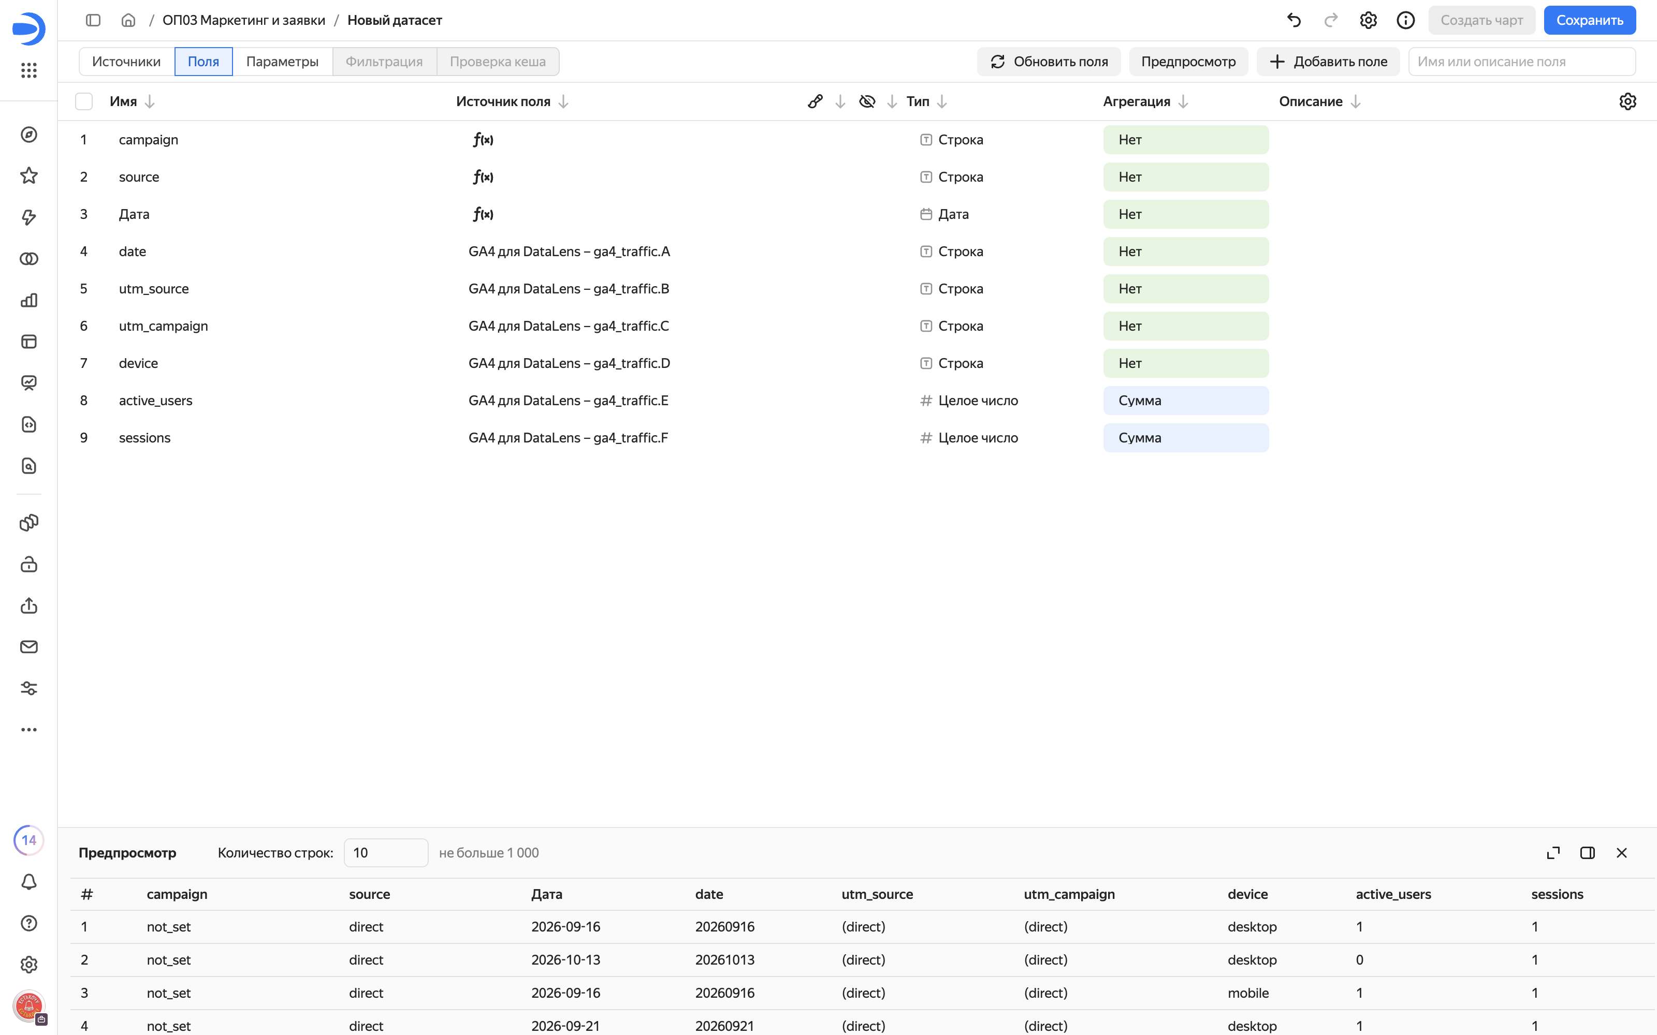The image size is (1657, 1035).
Task: Open ОП03 Маркетинг и заявки breadcrumb
Action: click(244, 21)
